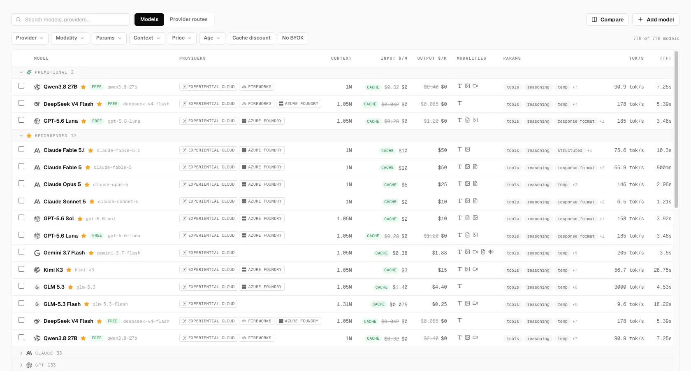Select the GLM 5.3 checkbox
The width and height of the screenshot is (691, 371).
(x=21, y=286)
